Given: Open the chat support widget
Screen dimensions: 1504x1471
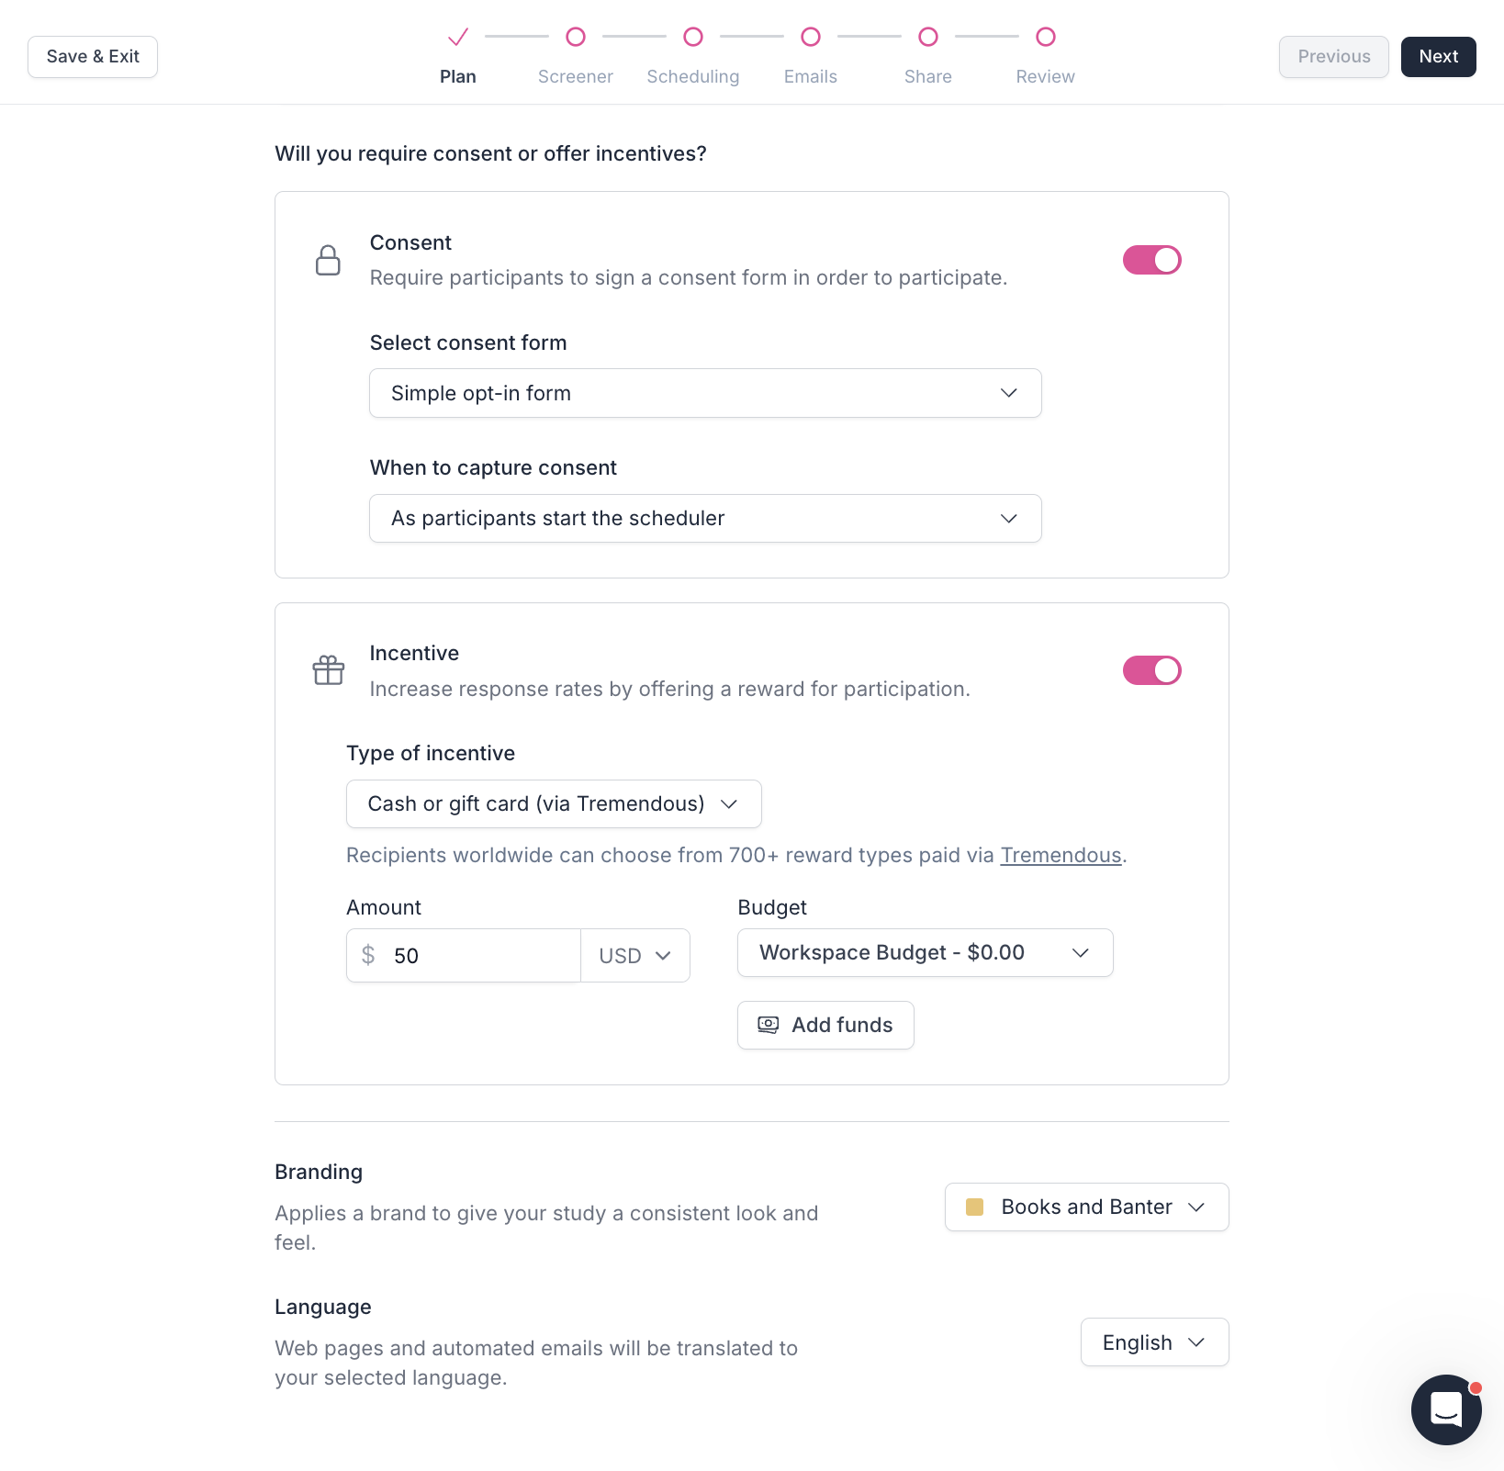Looking at the screenshot, I should click(x=1445, y=1409).
